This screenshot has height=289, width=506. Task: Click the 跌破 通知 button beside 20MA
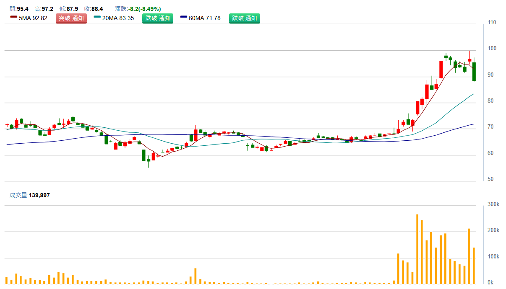[x=158, y=18]
